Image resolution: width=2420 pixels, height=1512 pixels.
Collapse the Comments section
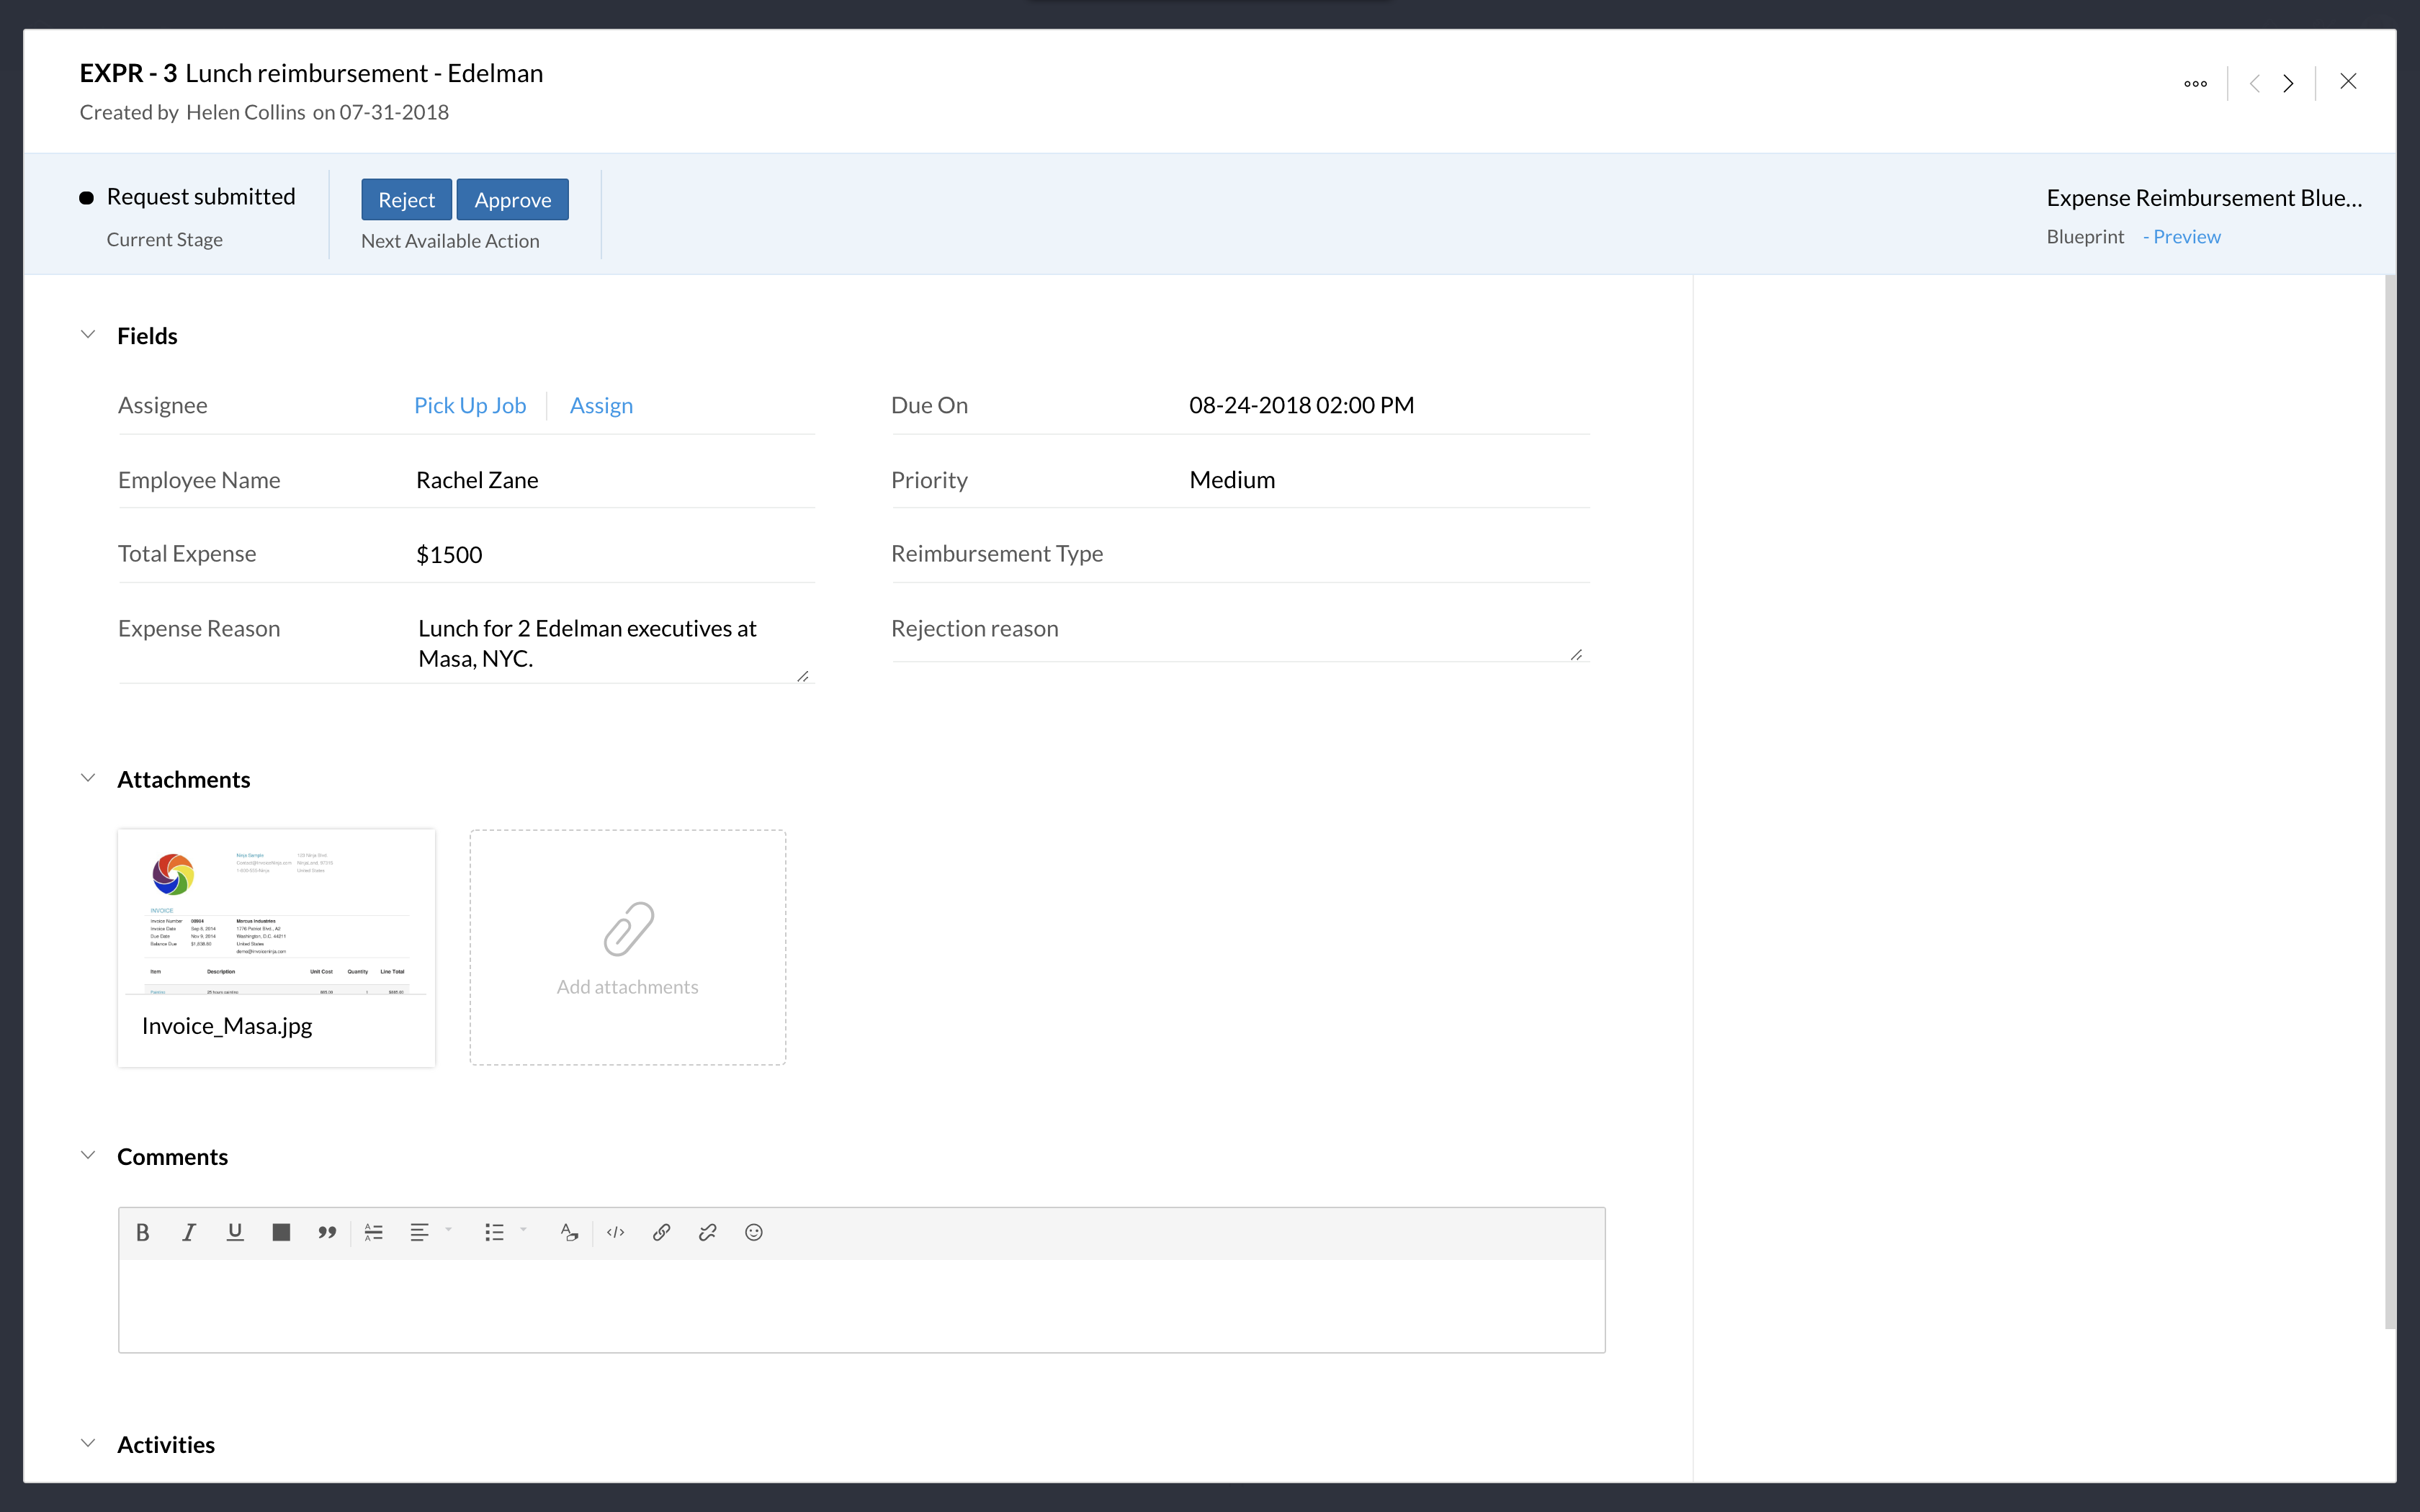point(88,1155)
